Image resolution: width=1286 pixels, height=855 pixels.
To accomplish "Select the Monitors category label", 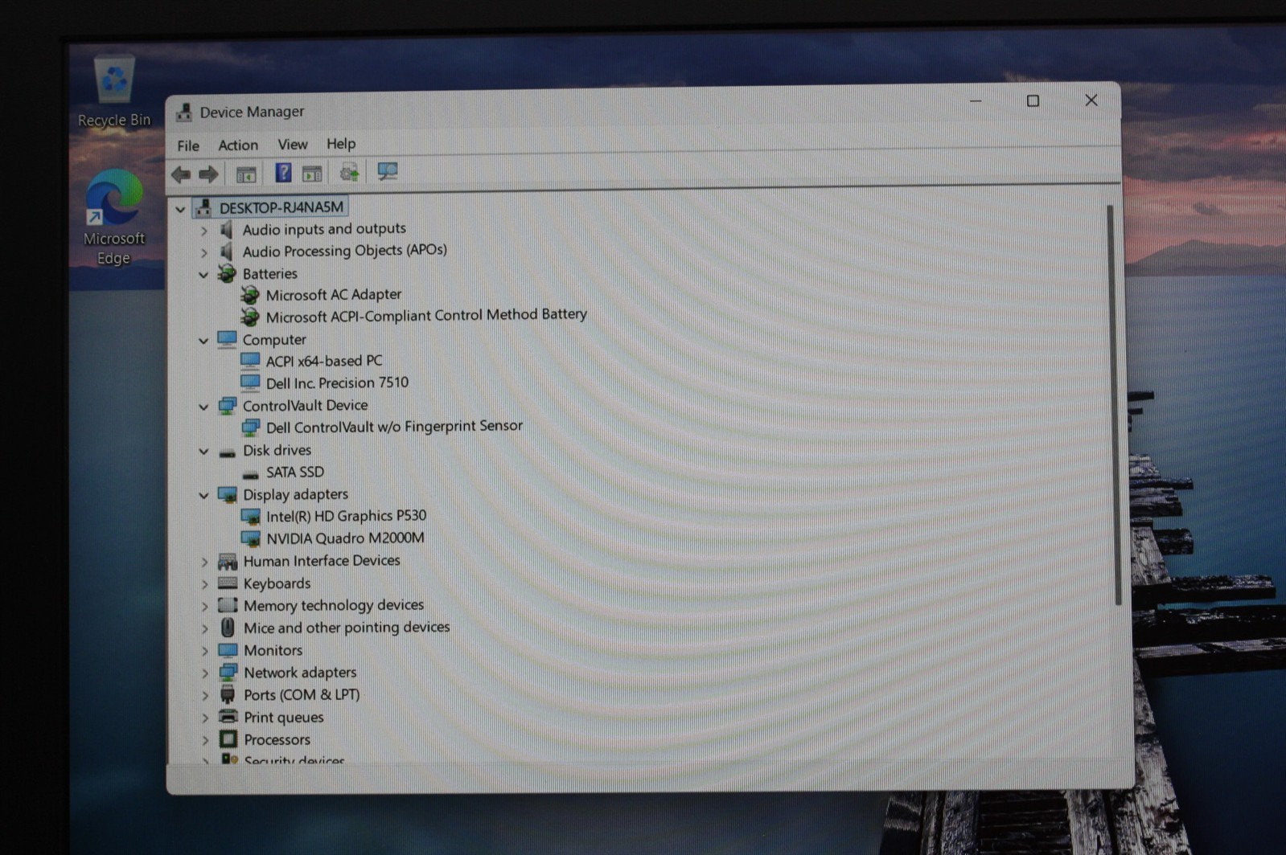I will (273, 651).
